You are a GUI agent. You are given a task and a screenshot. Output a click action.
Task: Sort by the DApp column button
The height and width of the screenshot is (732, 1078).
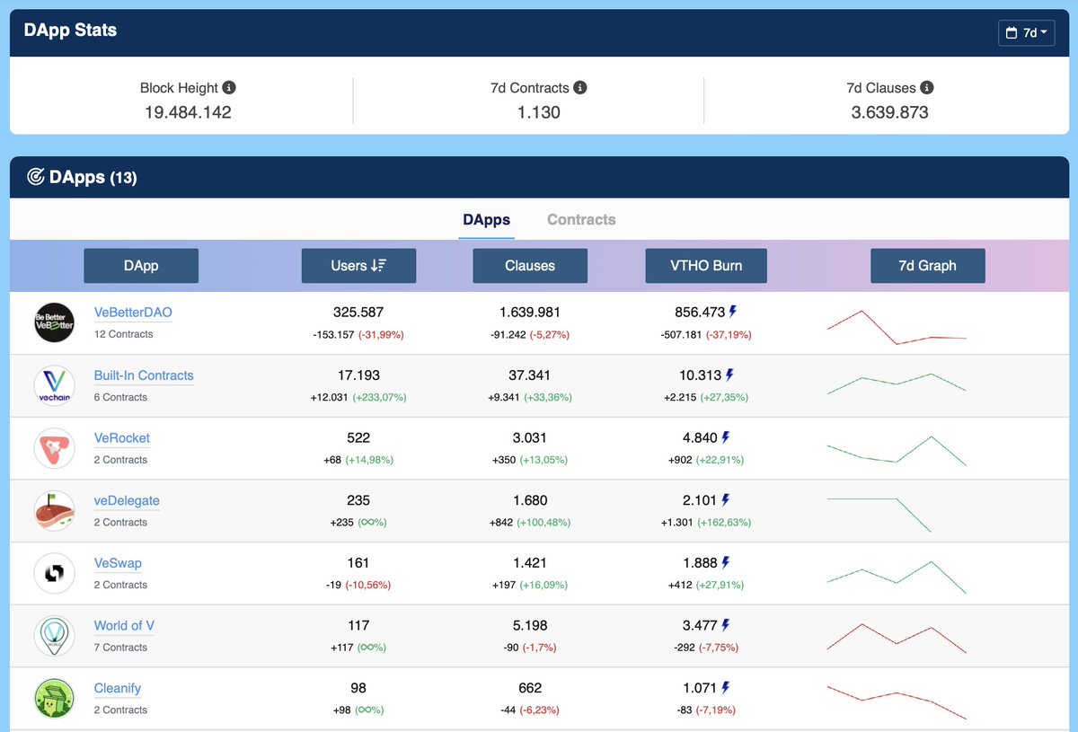[141, 266]
